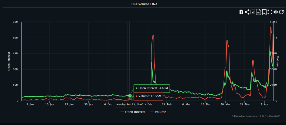Share the chart via share icon
This screenshot has width=286, height=125.
(247, 12)
